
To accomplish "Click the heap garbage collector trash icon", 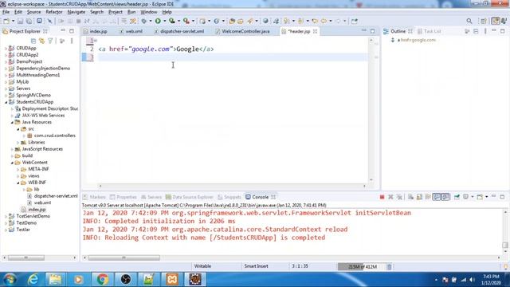I will 390,267.
